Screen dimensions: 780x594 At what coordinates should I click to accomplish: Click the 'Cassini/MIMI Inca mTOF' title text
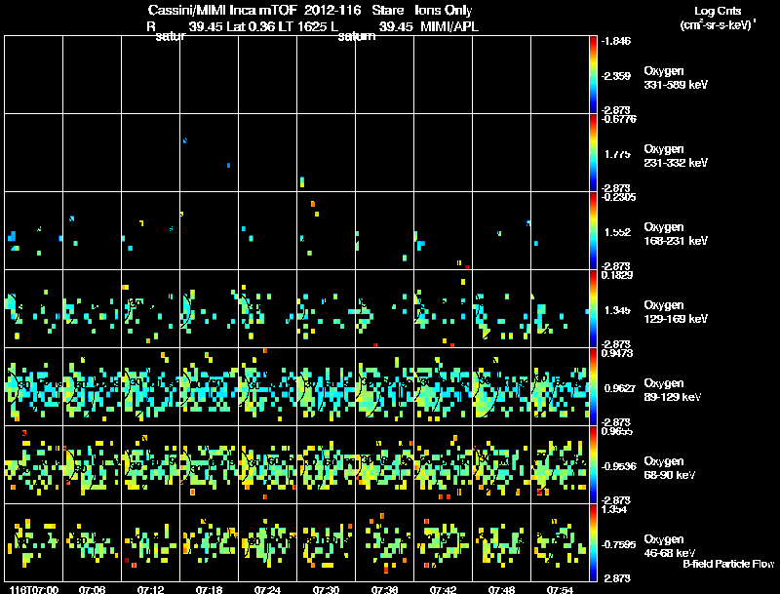[222, 11]
